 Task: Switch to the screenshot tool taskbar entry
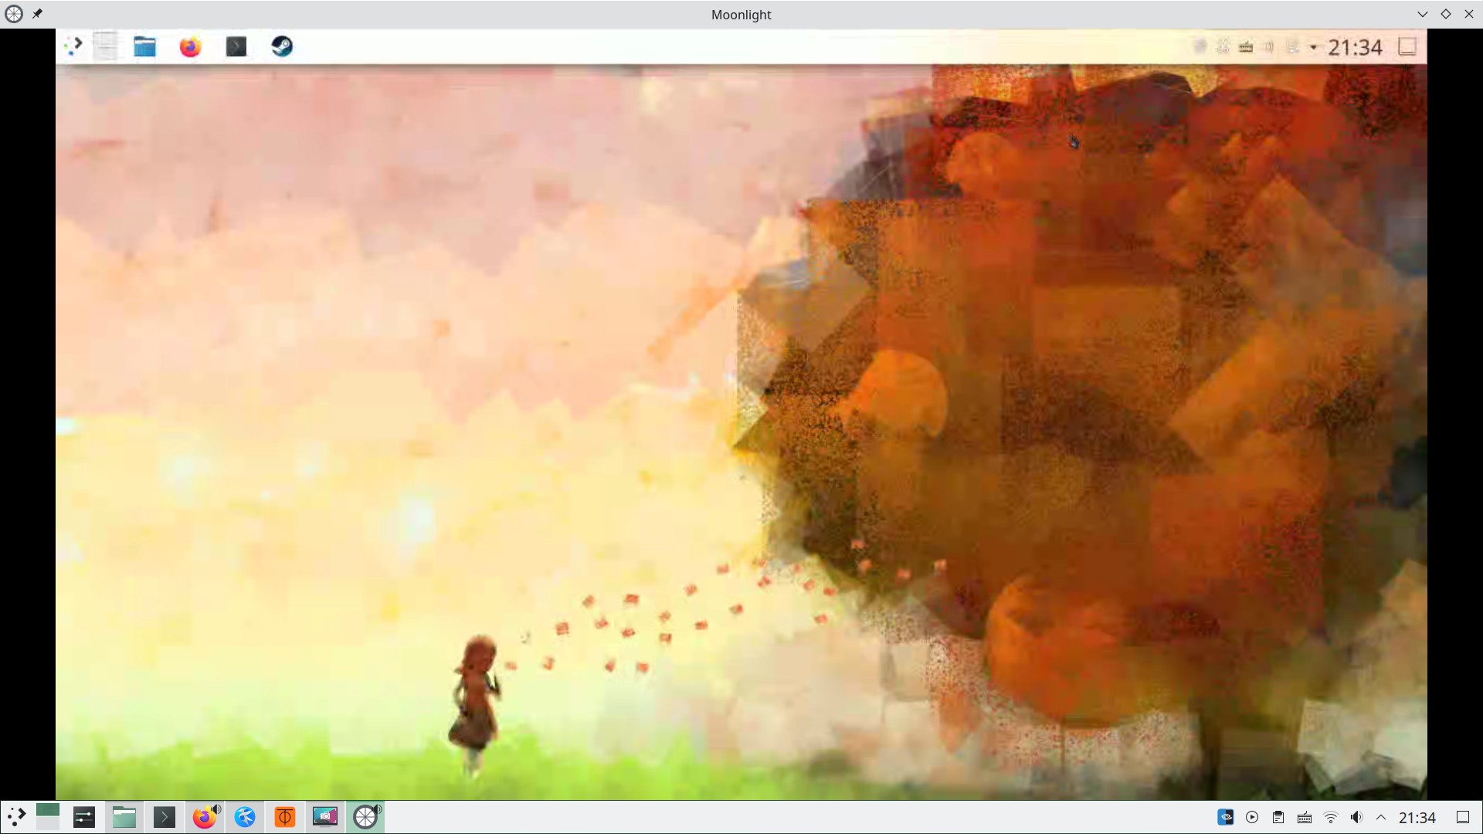(325, 817)
